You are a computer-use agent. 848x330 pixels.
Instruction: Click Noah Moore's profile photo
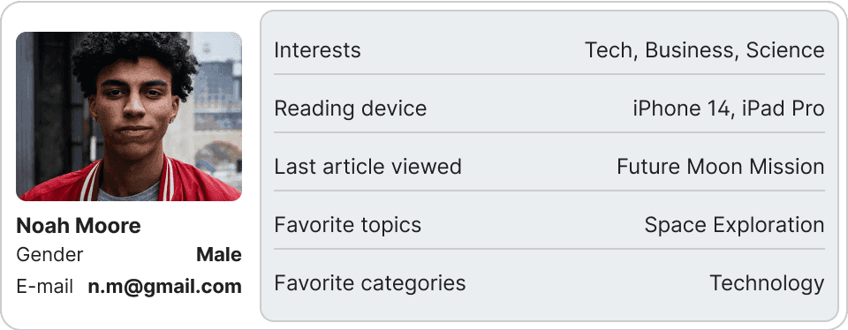129,116
